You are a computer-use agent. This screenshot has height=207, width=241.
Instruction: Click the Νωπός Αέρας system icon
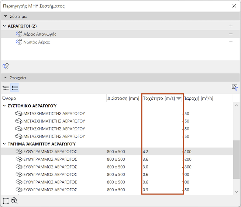pyautogui.click(x=19, y=42)
